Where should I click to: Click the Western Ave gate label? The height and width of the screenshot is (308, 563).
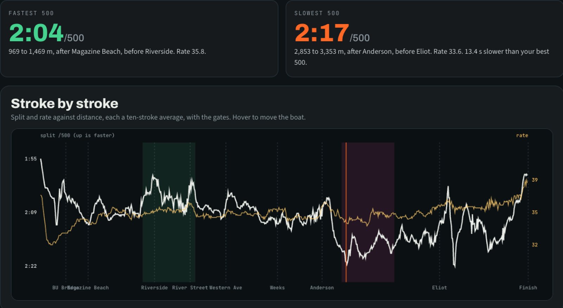click(x=226, y=288)
